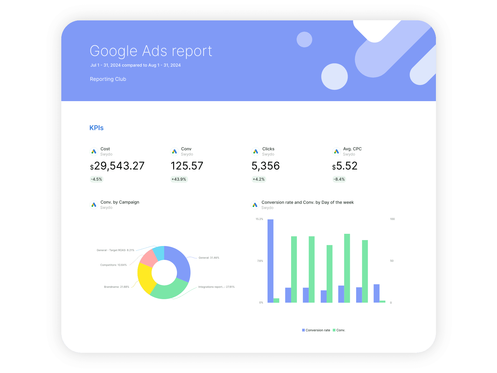The width and height of the screenshot is (497, 373).
Task: Click the Cost value $29,543.27
Action: tap(117, 166)
